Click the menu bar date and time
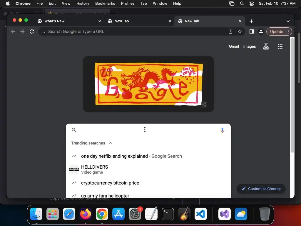Image resolution: width=301 pixels, height=226 pixels. [277, 4]
